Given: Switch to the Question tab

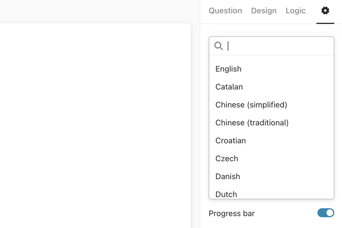Looking at the screenshot, I should pyautogui.click(x=225, y=11).
